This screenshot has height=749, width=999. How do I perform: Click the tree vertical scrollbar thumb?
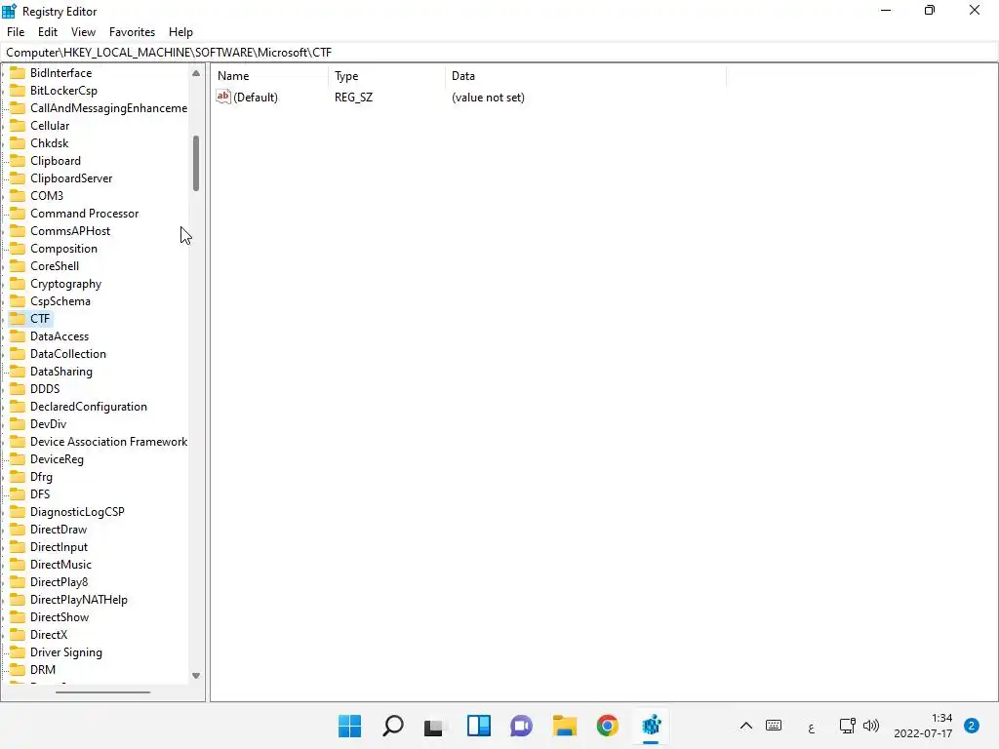point(196,163)
